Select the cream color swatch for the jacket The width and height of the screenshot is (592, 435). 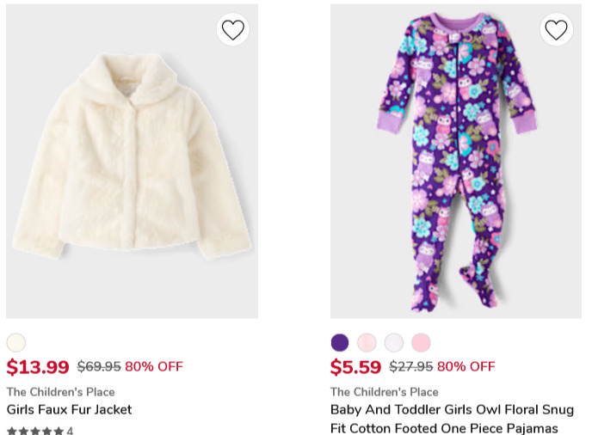(16, 342)
